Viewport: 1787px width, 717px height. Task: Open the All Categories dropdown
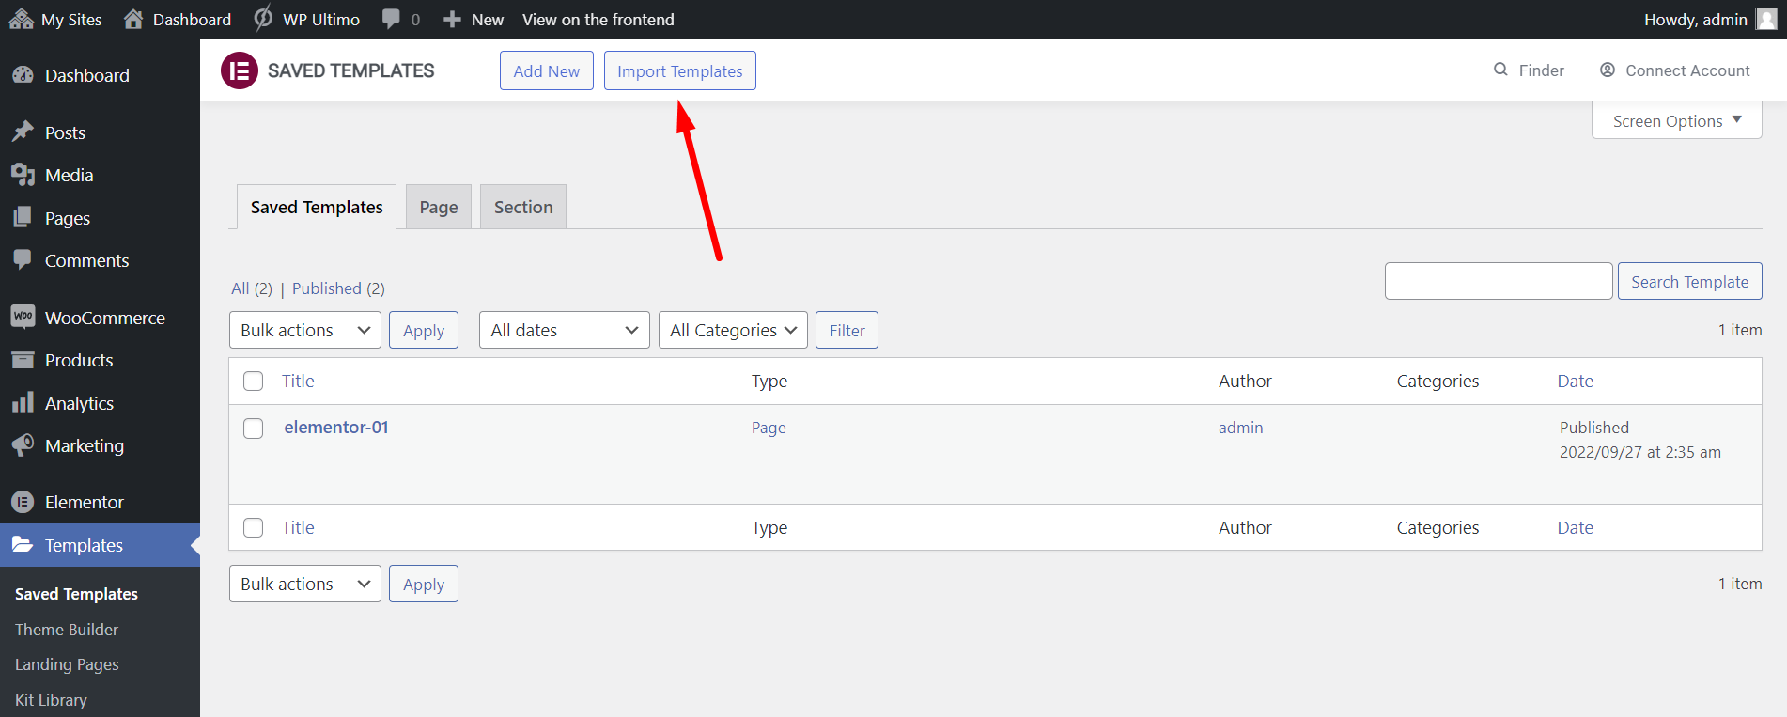tap(733, 330)
